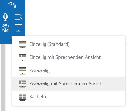
Task: Choose Einzeilig mit Sprechenden-Ansicht text entry
Action: coord(65,57)
